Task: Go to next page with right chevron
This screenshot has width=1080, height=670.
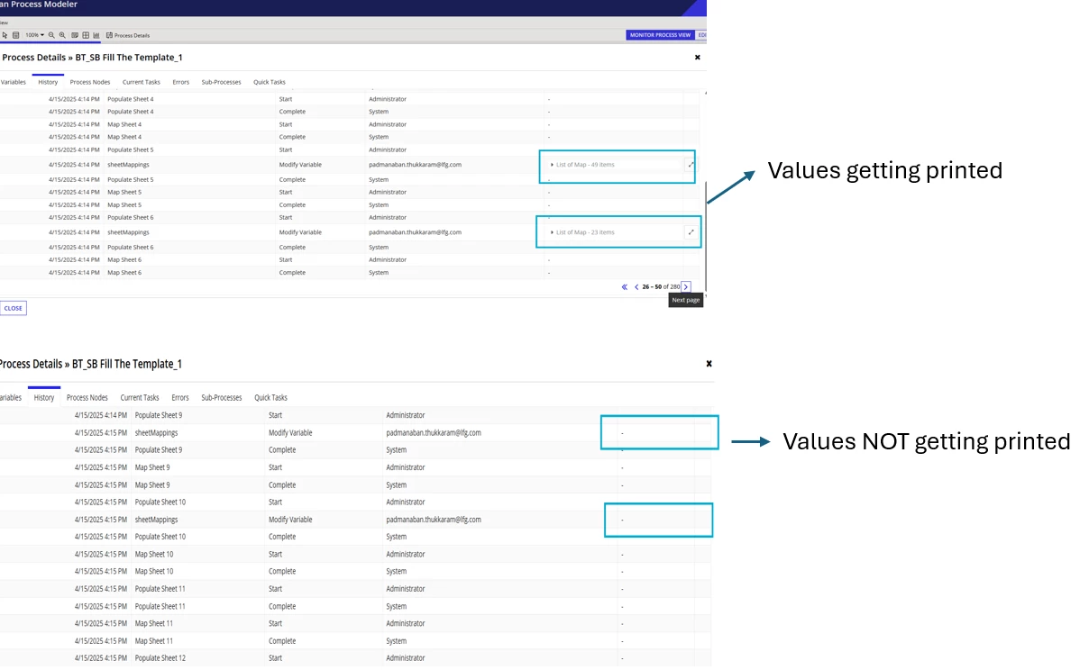Action: [686, 287]
